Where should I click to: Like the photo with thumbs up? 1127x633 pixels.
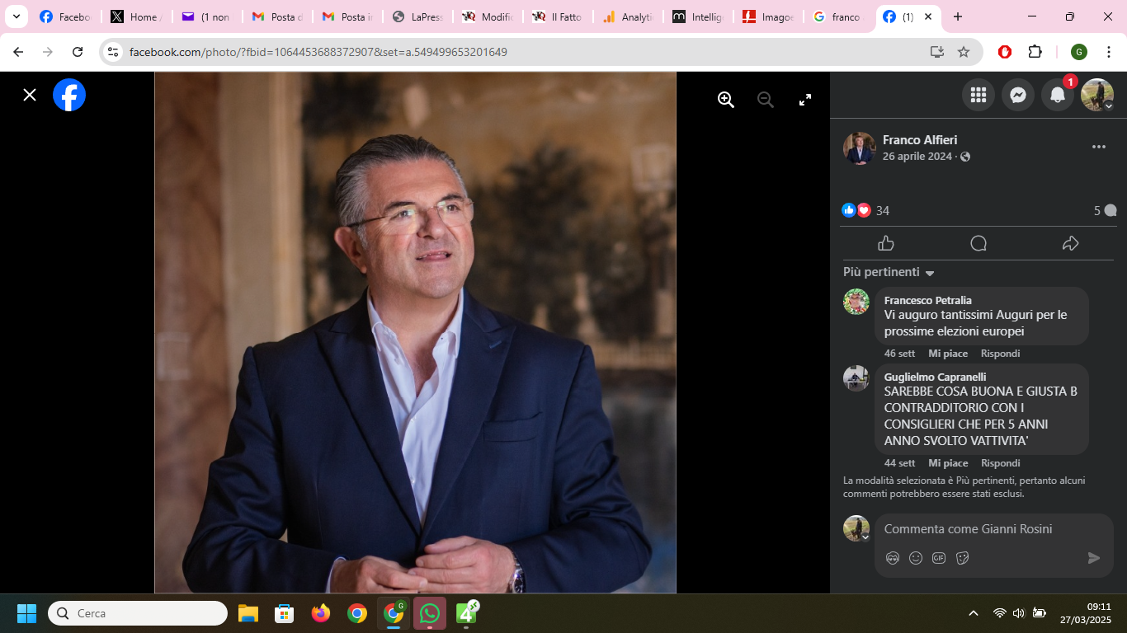[886, 243]
